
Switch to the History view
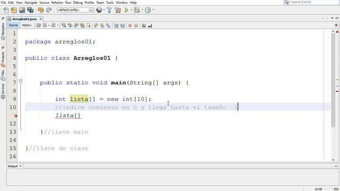(x=27, y=25)
